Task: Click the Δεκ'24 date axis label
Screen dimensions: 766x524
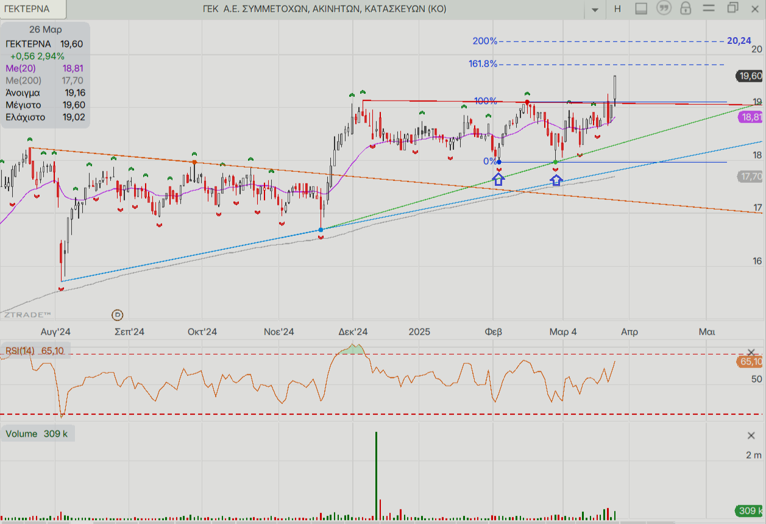Action: tap(353, 332)
